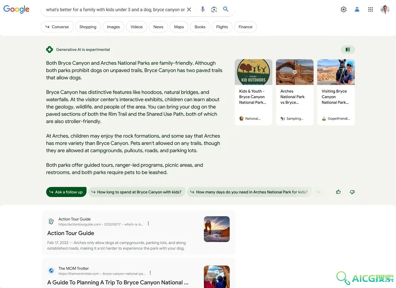Open settings gear icon
The width and height of the screenshot is (396, 288).
click(x=344, y=9)
